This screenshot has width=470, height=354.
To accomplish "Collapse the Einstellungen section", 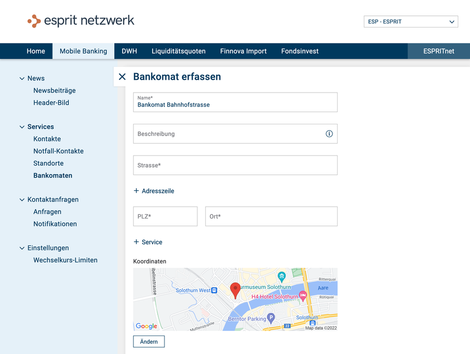I will click(x=22, y=248).
